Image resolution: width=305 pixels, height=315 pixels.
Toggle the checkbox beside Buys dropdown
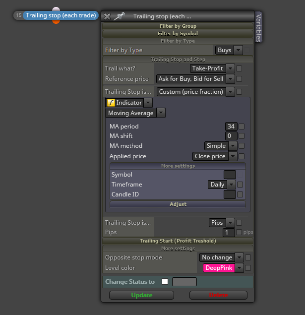(247, 50)
